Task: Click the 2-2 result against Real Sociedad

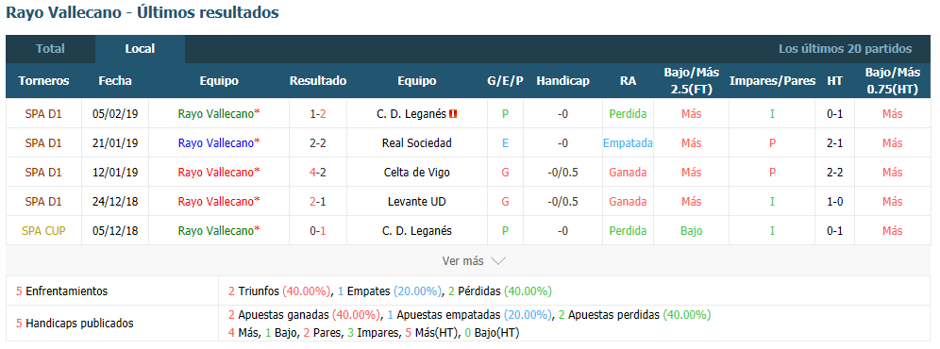Action: coord(318,143)
